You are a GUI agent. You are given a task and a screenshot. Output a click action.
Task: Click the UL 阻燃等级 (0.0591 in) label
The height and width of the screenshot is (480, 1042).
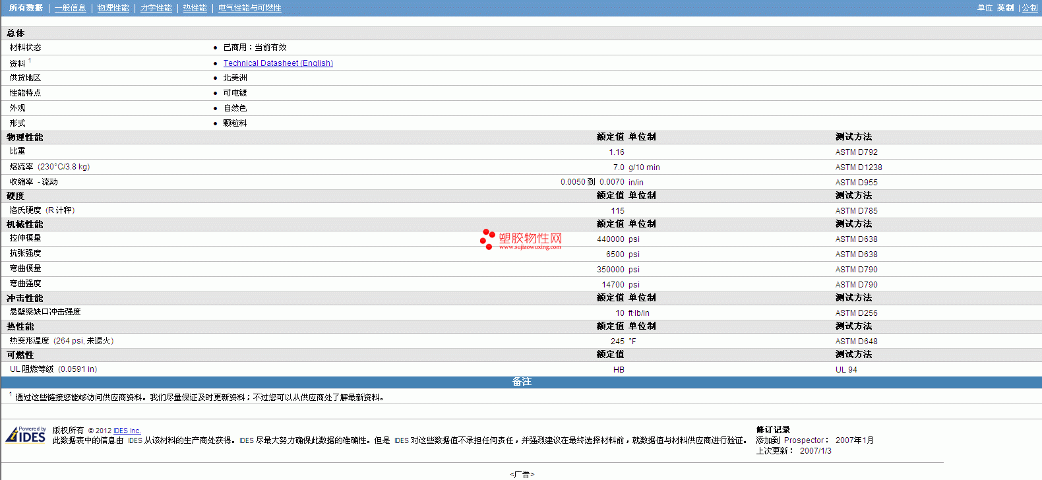tap(53, 369)
